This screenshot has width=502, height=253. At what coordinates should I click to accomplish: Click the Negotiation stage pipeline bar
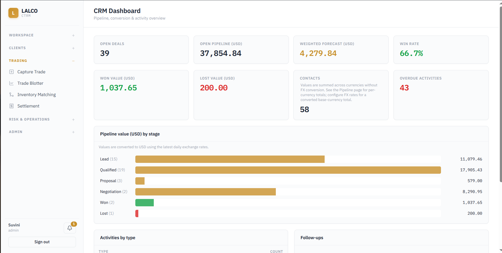[x=206, y=192]
